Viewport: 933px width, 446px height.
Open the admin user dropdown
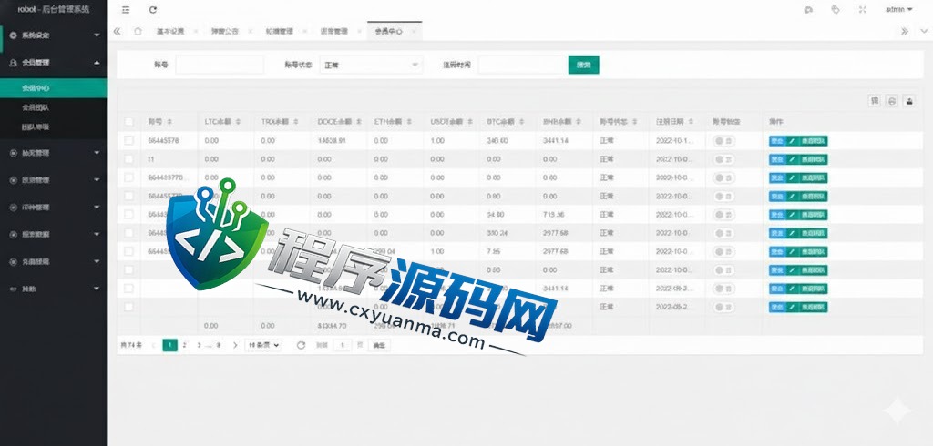coord(899,9)
